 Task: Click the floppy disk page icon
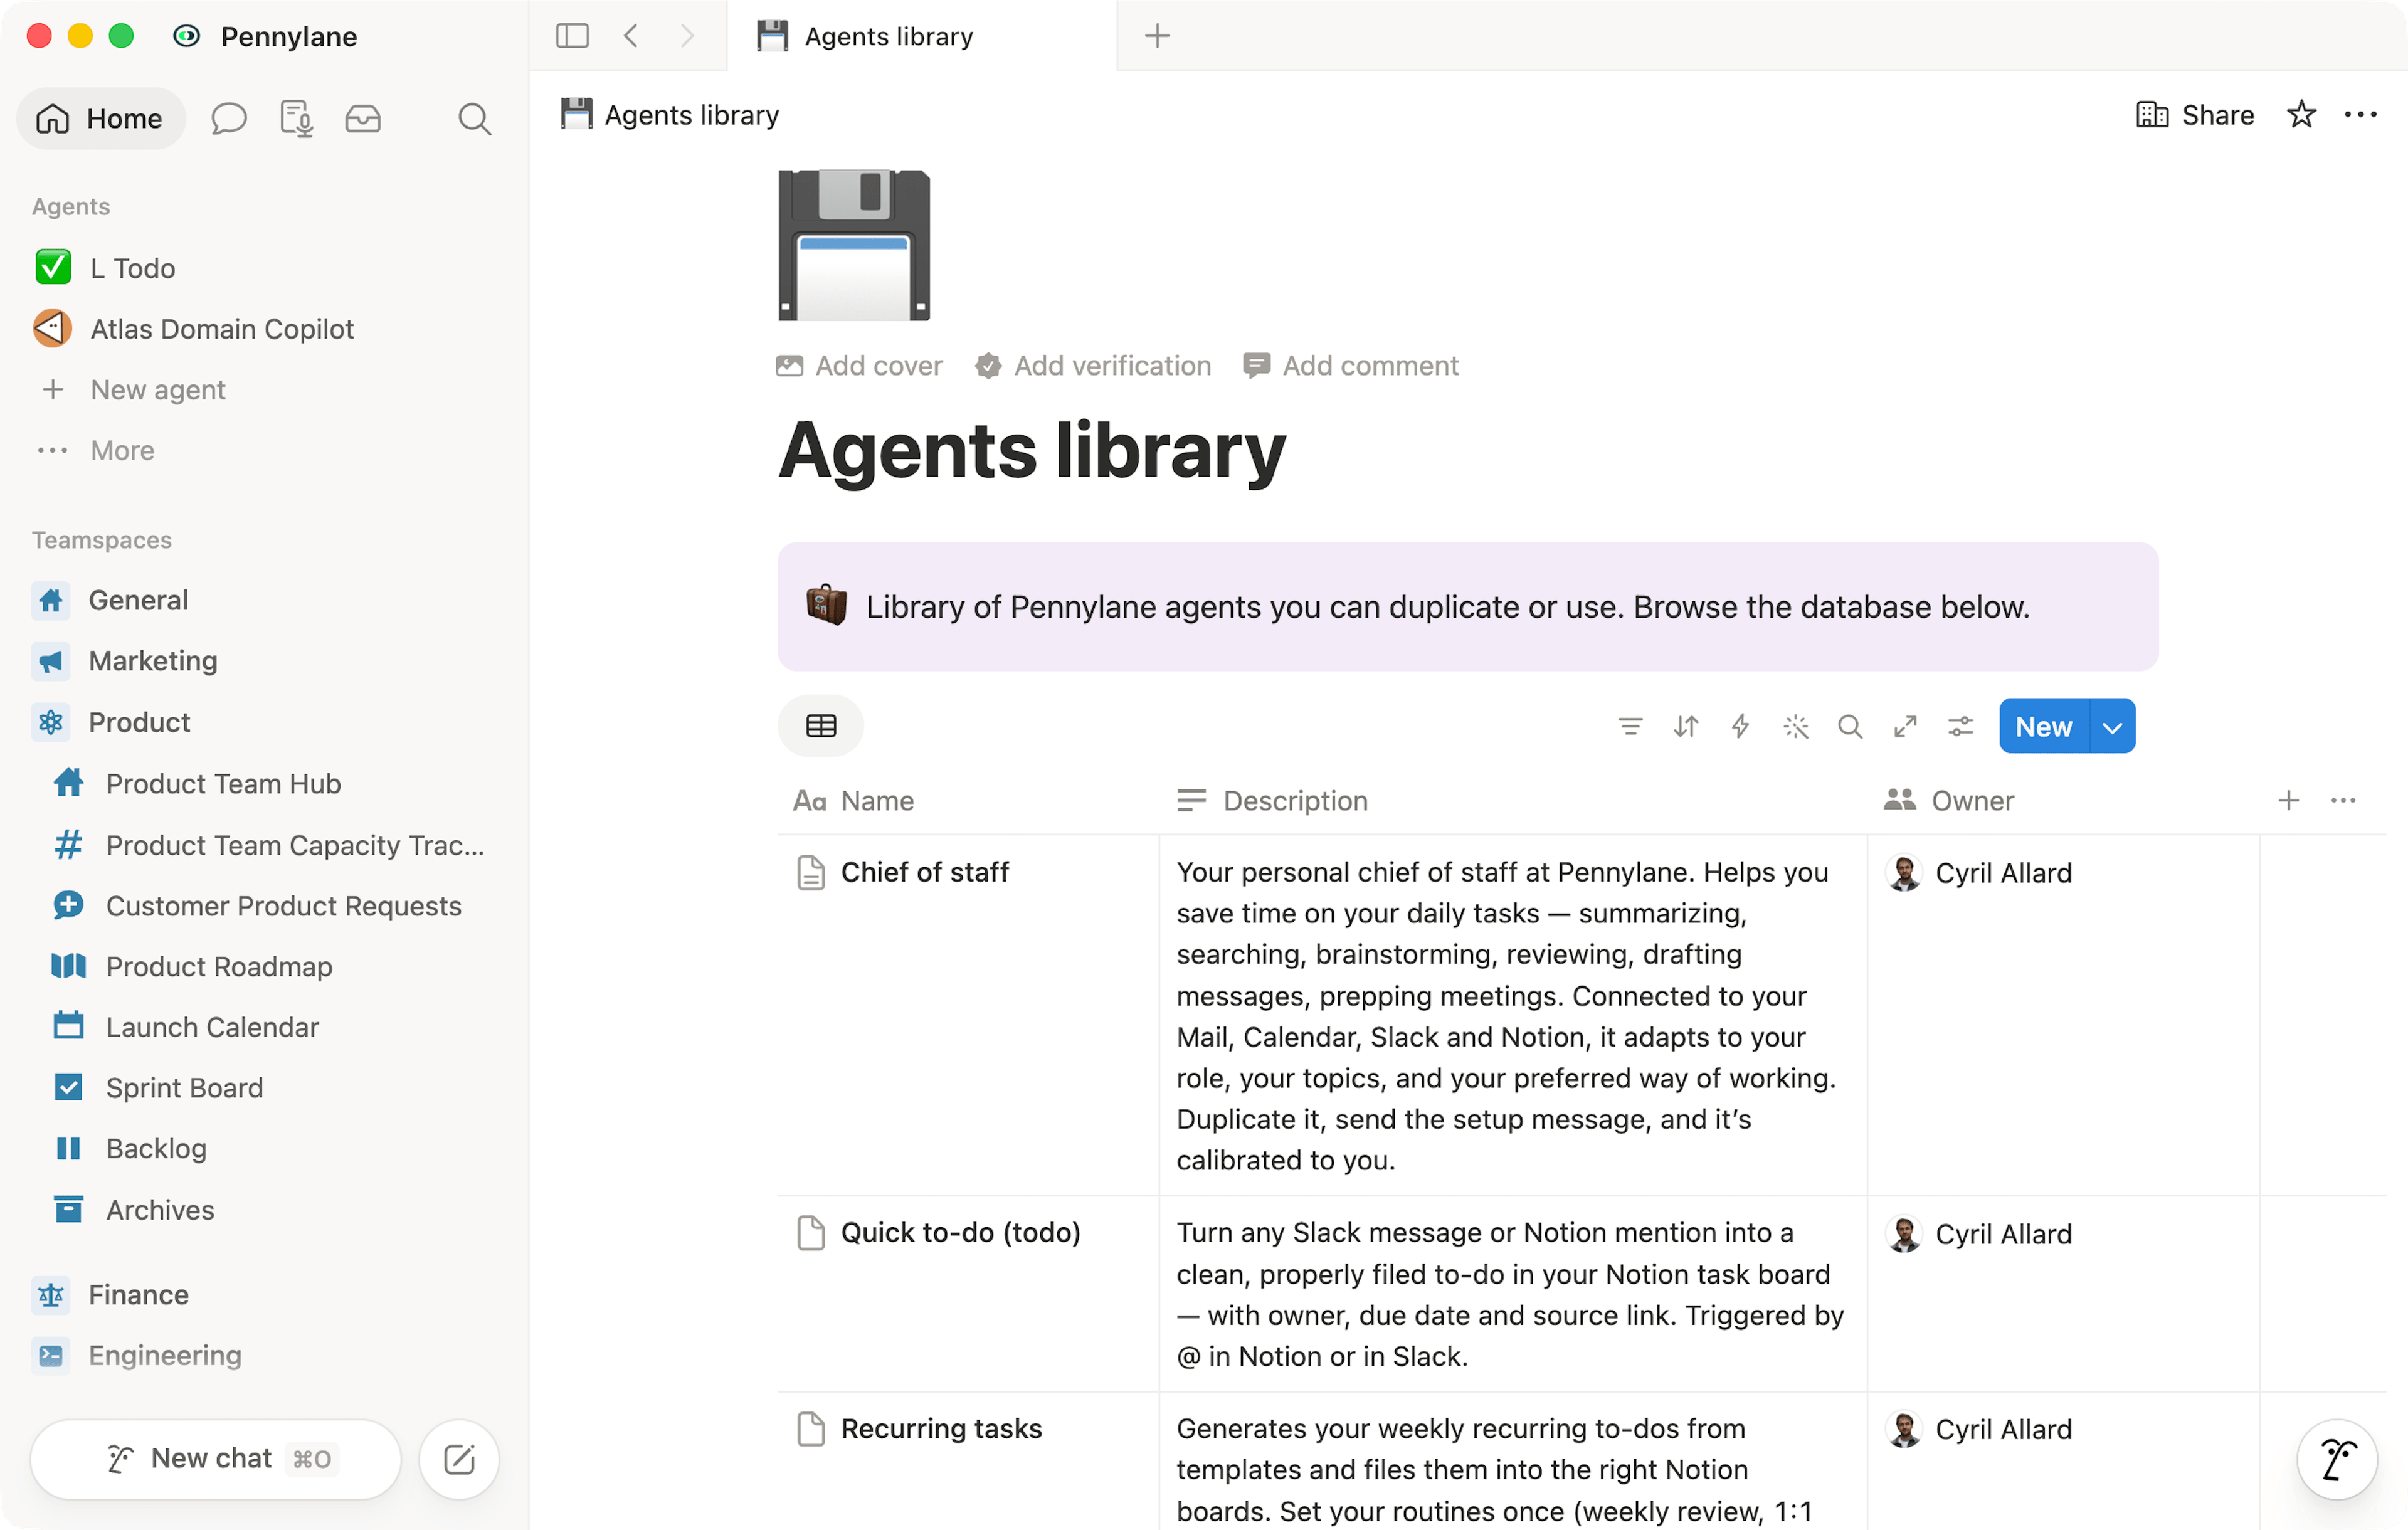coord(854,245)
